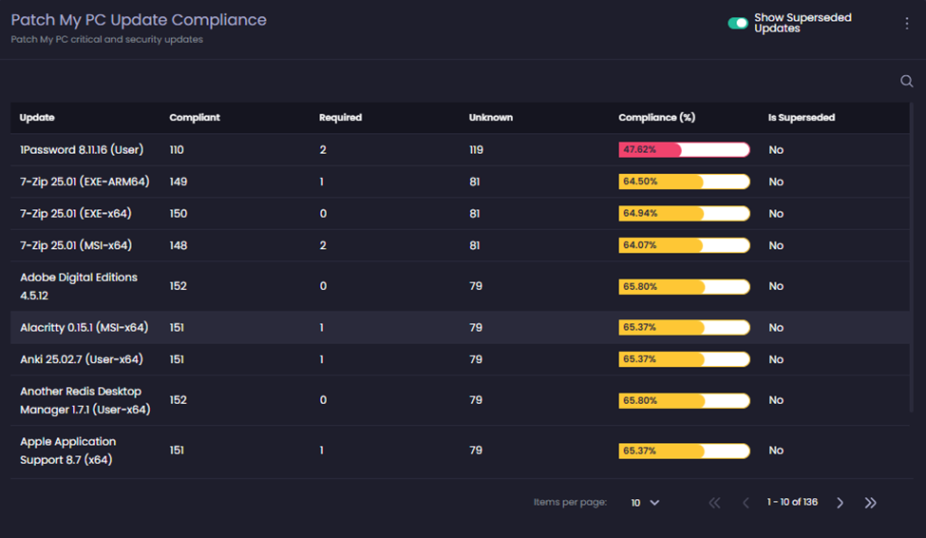Open the items per page dropdown
Image resolution: width=926 pixels, height=538 pixels.
click(x=645, y=503)
